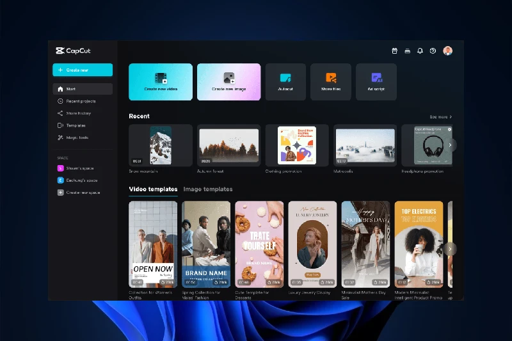Viewport: 512px width, 341px height.
Task: Click the See more link
Action: [440, 117]
